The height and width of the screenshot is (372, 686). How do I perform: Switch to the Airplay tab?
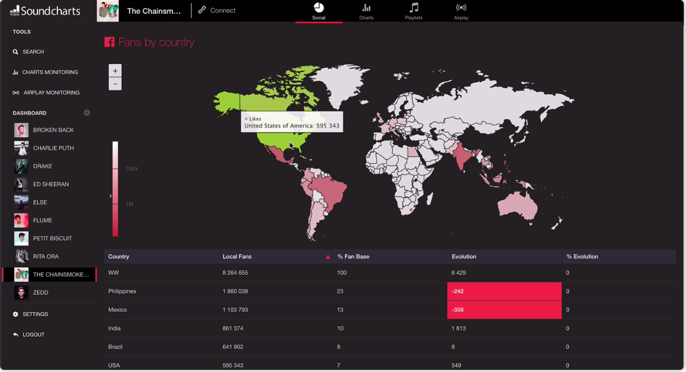461,11
